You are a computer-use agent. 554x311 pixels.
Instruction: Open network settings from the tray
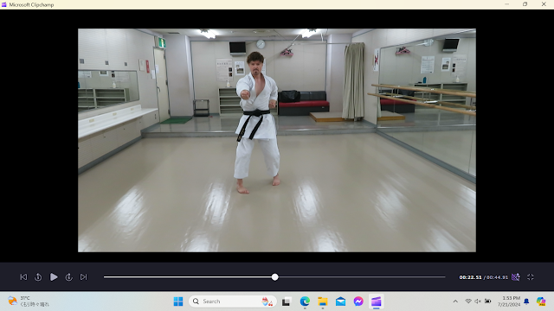coord(468,301)
